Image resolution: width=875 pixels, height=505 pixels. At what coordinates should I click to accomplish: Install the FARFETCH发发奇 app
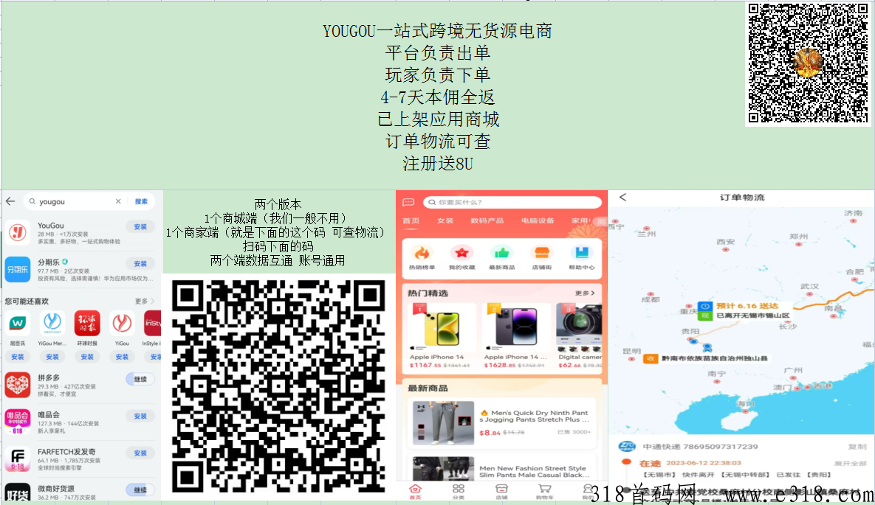coord(140,453)
